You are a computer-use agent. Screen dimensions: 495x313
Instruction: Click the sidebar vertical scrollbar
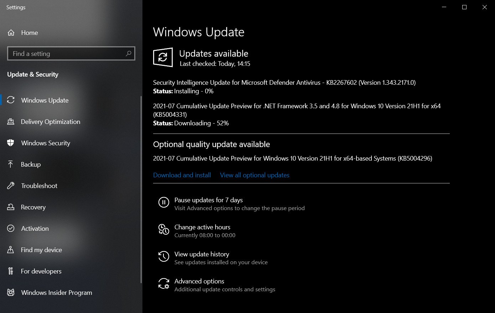[141, 189]
